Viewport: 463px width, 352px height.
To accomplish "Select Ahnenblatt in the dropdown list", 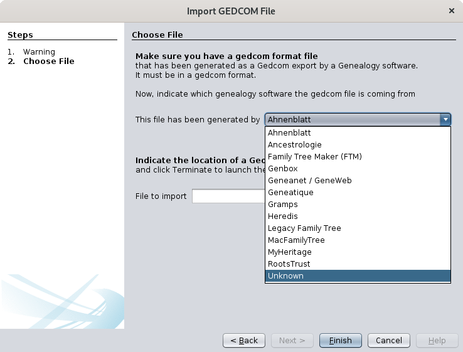I will 358,133.
